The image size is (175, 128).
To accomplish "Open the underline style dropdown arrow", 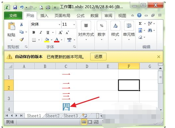I will tap(53, 32).
